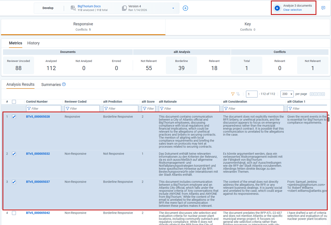Image resolution: width=331 pixels, height=225 pixels.
Task: Click the aiR Prediction filter field
Action: pos(121,108)
